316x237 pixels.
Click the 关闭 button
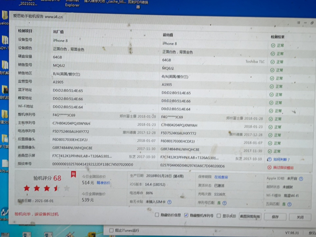pos(300,217)
